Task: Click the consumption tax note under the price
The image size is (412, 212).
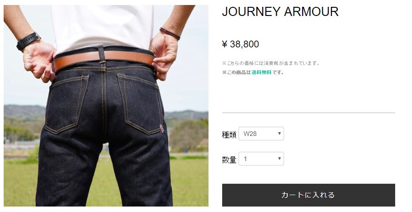Action: pyautogui.click(x=271, y=63)
